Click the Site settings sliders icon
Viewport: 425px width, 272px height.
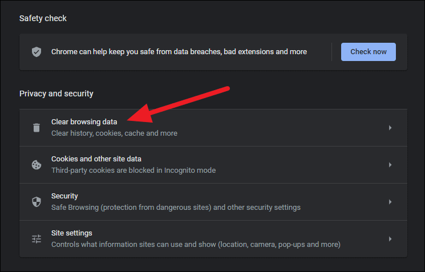pos(37,239)
